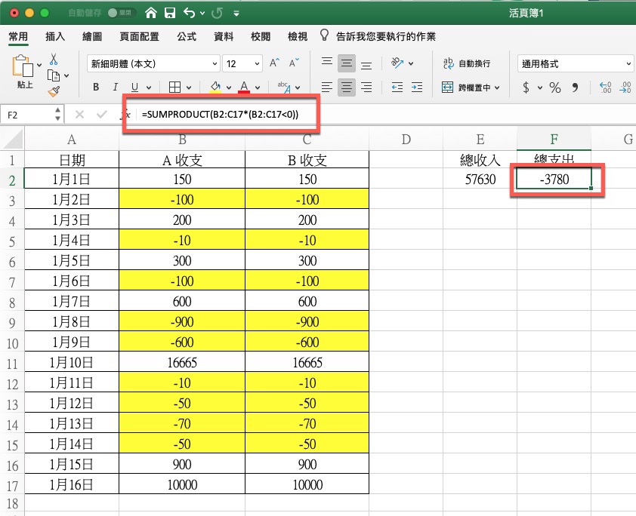This screenshot has height=516, width=636.
Task: Toggle the AutoSave switch
Action: pyautogui.click(x=117, y=14)
